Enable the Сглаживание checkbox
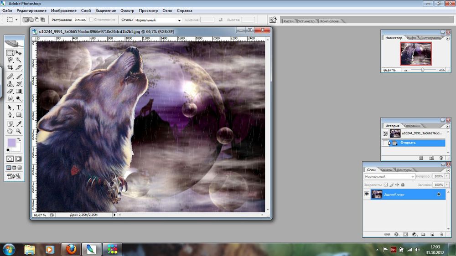 [x=91, y=20]
